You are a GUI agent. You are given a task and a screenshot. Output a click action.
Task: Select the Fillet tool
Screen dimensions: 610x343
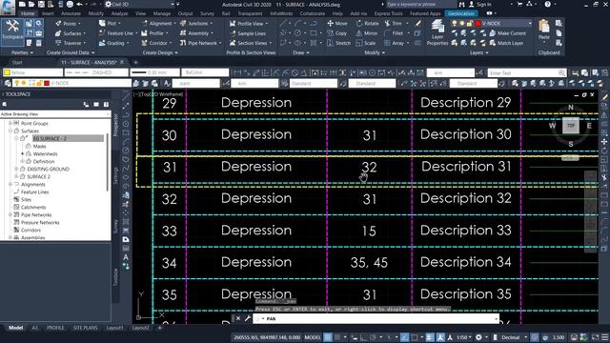coord(394,33)
